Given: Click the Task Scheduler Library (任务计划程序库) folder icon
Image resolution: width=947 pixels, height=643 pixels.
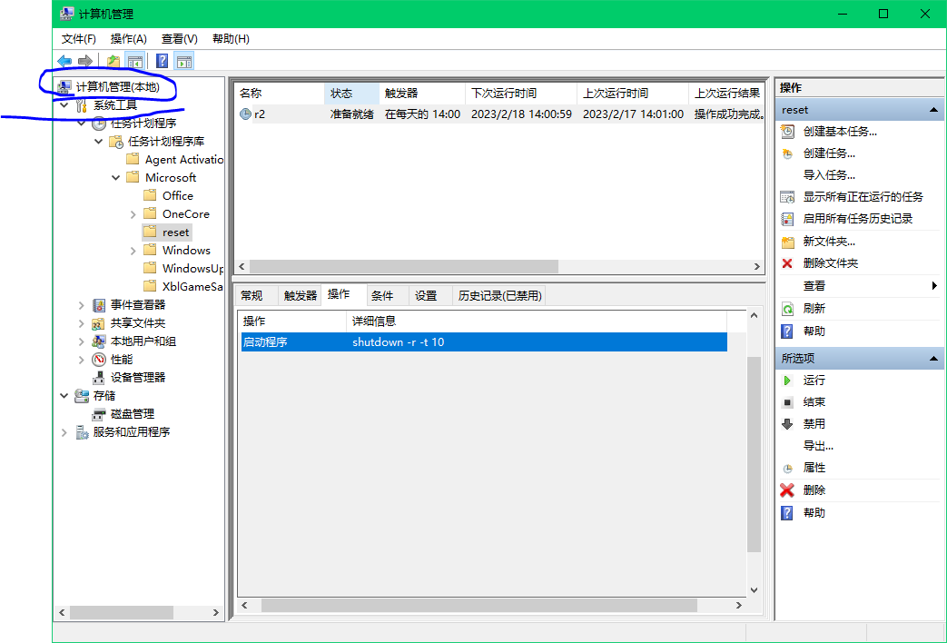Looking at the screenshot, I should [116, 142].
